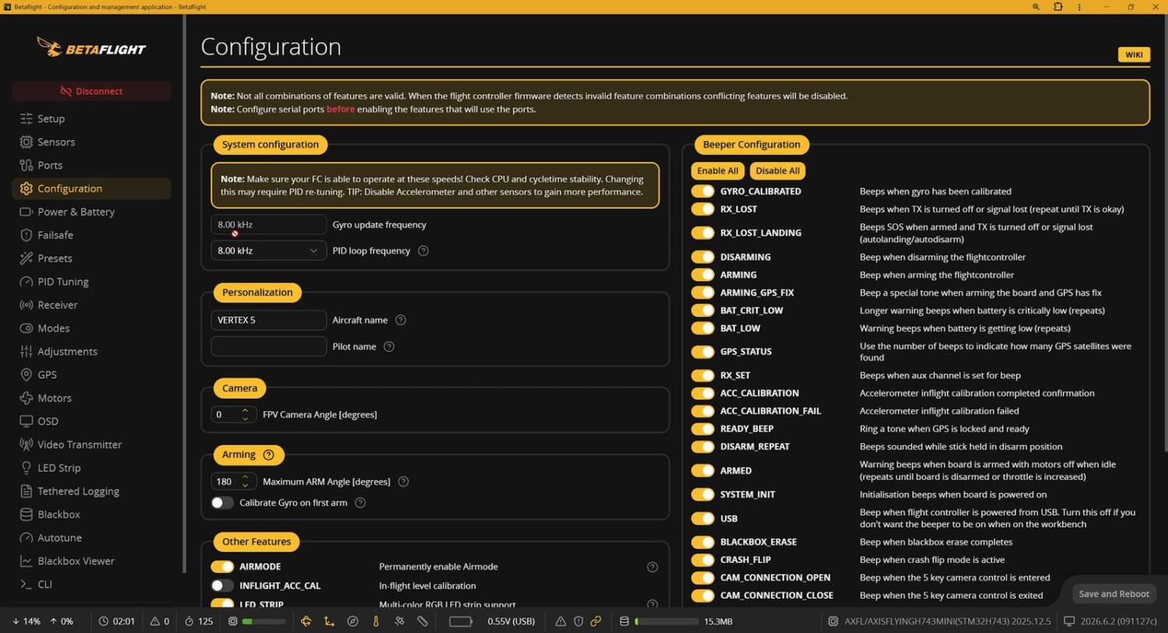Toggle the USB beeper switch
Viewport: 1168px width, 633px height.
point(702,519)
